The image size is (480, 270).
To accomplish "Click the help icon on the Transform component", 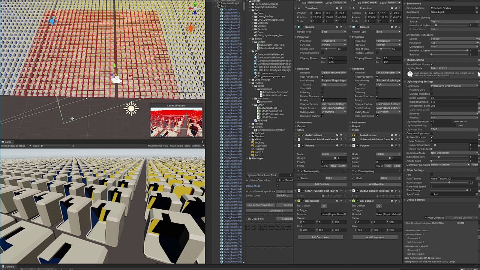I will (x=337, y=8).
